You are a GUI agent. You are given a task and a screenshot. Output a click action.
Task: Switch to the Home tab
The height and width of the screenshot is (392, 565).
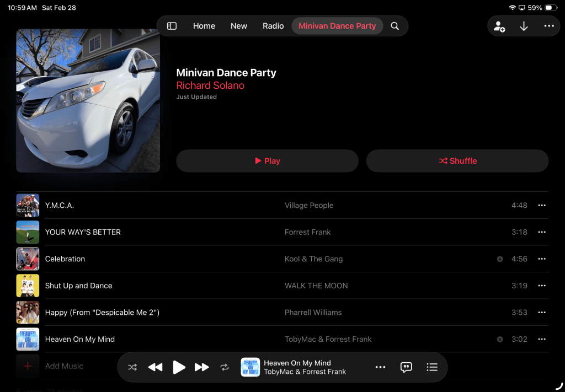(x=204, y=26)
